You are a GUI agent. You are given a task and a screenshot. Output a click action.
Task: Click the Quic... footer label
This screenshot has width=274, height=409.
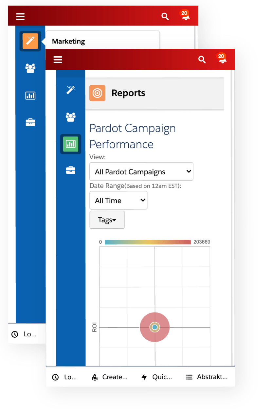click(162, 377)
